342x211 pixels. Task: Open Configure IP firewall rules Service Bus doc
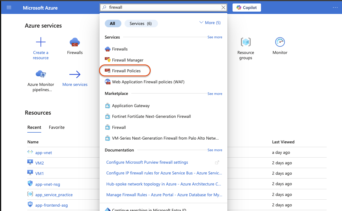tap(164, 173)
